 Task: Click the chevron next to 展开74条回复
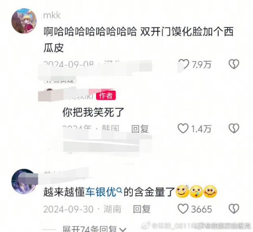point(123,229)
